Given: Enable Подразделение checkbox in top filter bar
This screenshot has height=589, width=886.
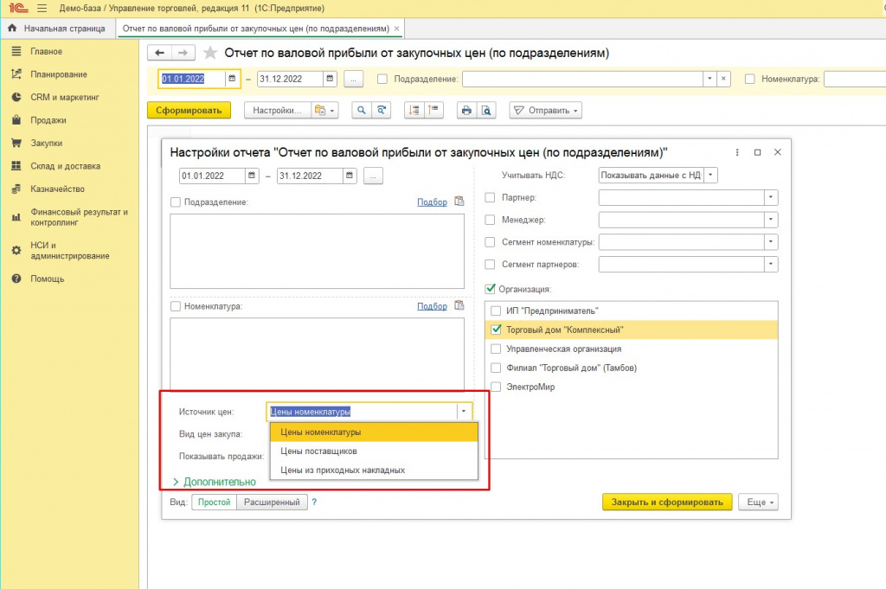Looking at the screenshot, I should (x=382, y=79).
